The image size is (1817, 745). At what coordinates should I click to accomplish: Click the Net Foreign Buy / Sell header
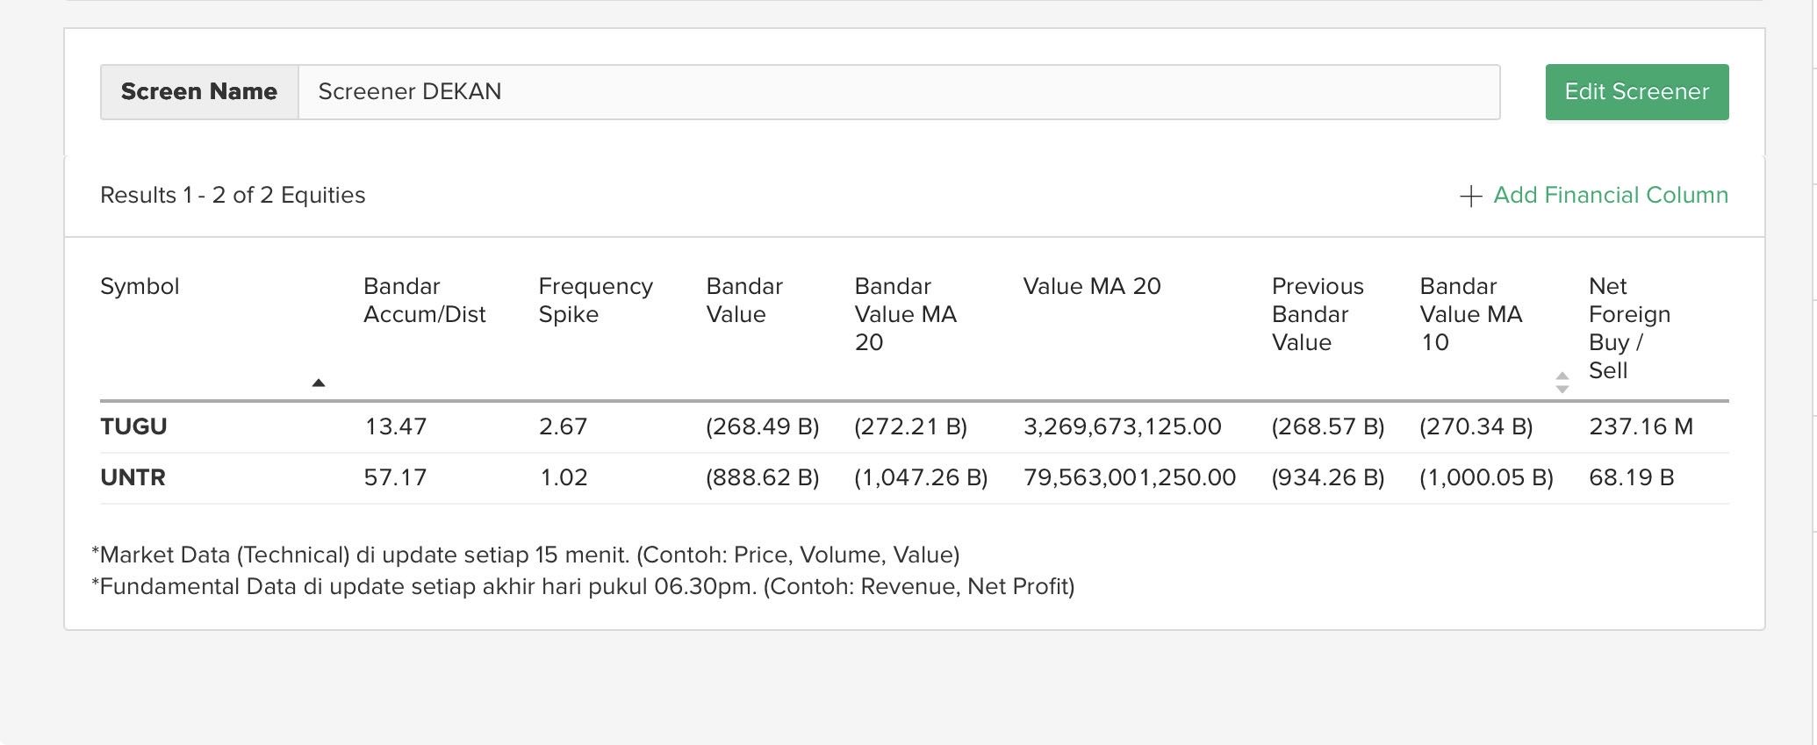point(1628,328)
